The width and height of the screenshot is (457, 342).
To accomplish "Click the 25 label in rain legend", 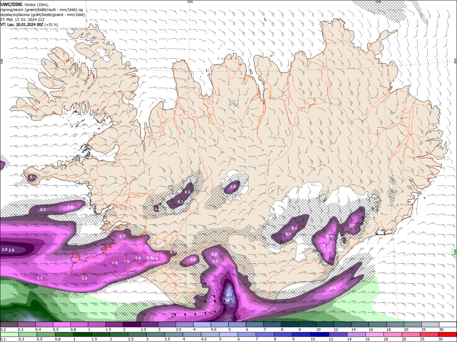I will [x=422, y=340].
